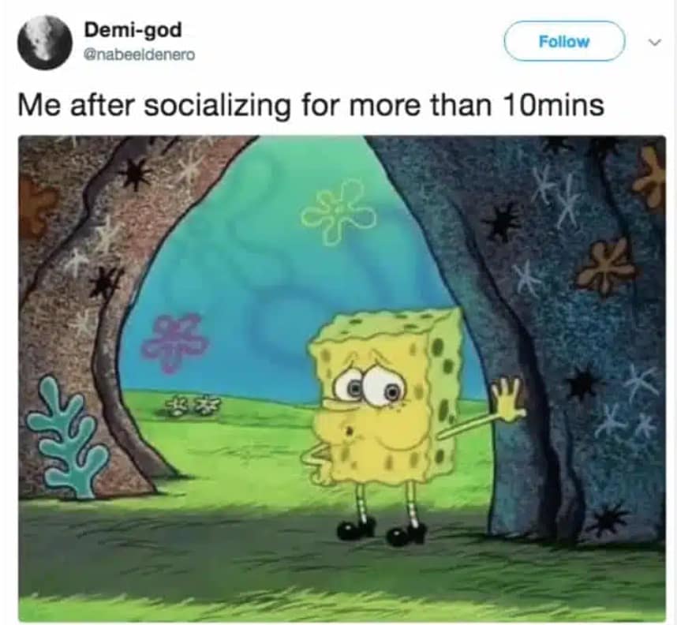Open the Demi-god profile avatar

pos(44,42)
